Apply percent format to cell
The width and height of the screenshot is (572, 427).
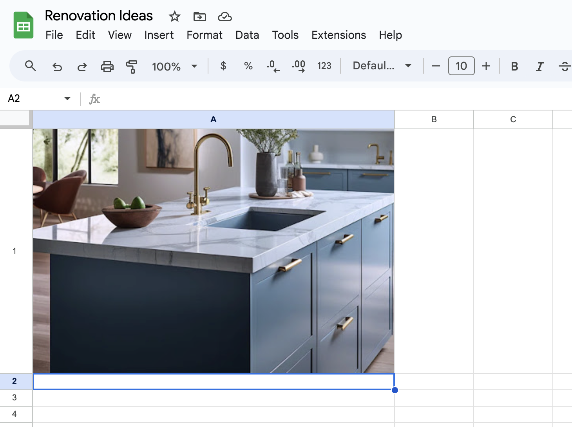[x=248, y=66]
